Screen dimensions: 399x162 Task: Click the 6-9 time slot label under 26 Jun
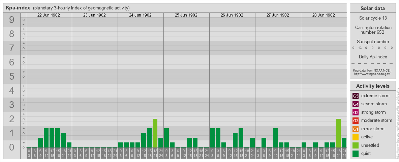click(x=224, y=154)
